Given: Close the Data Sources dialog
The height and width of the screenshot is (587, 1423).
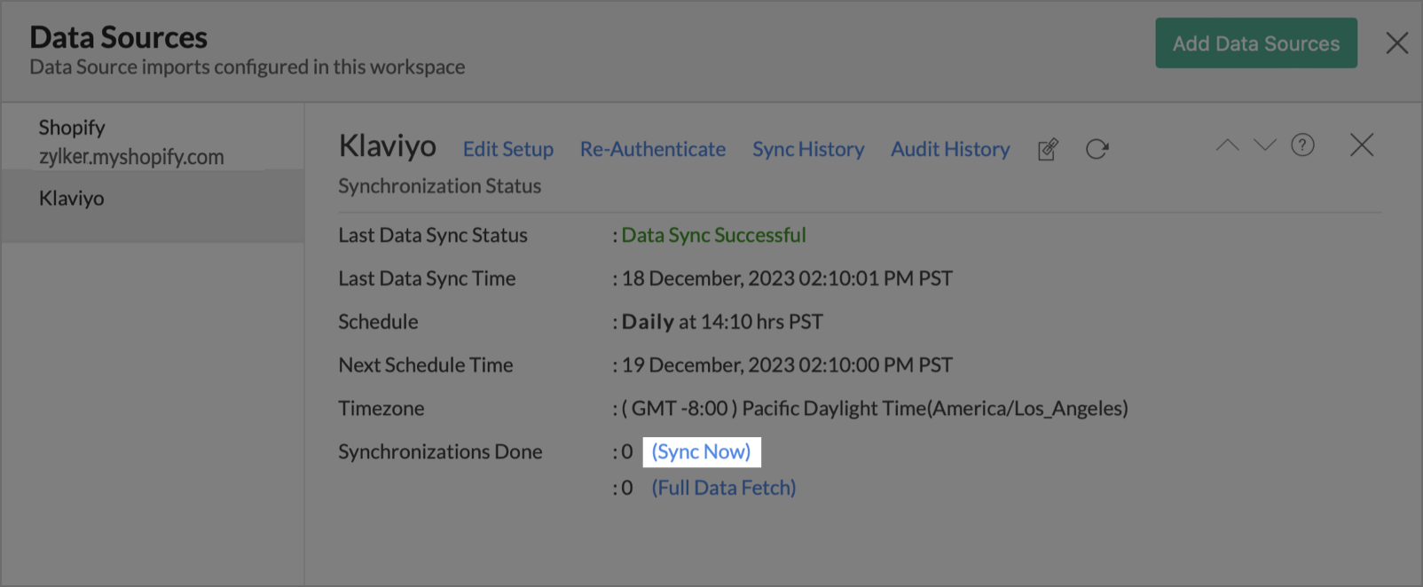Looking at the screenshot, I should pyautogui.click(x=1397, y=43).
